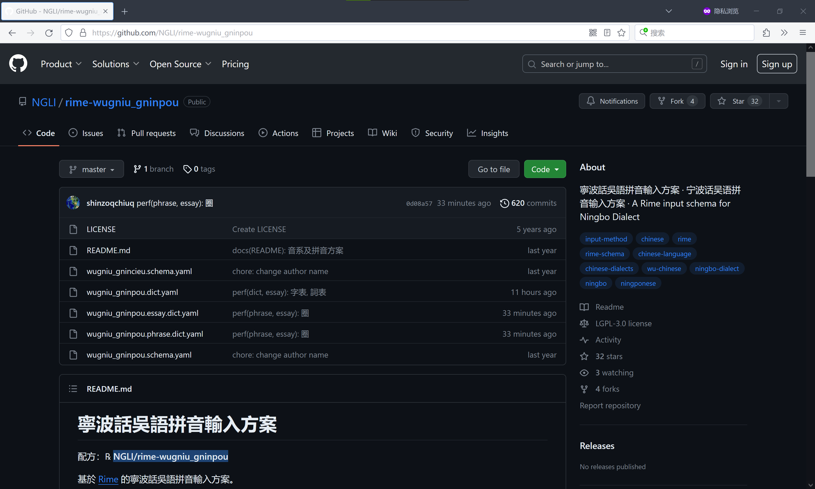815x489 pixels.
Task: Open the Insights tab
Action: [487, 133]
